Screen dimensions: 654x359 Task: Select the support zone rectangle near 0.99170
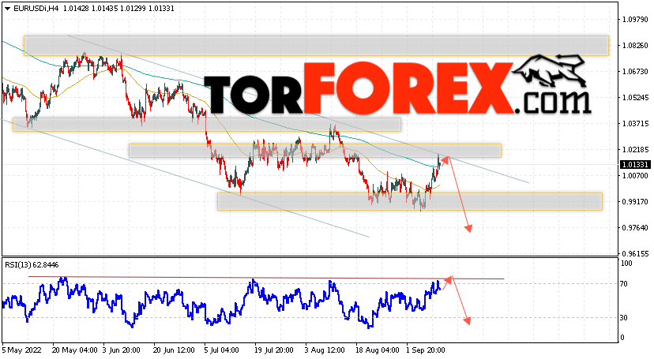410,201
